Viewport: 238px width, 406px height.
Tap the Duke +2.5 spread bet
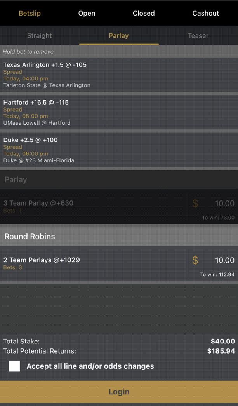pos(119,150)
